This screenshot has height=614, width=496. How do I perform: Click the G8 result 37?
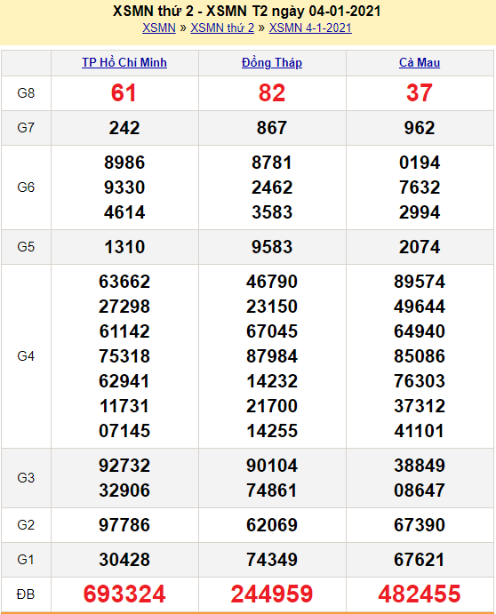point(420,93)
